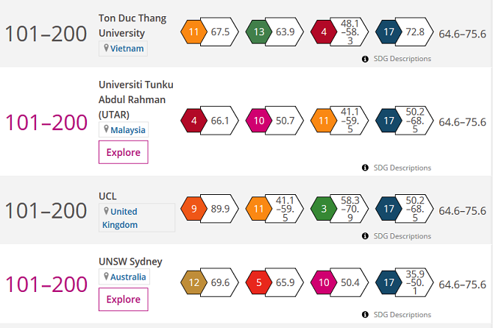
Task: Show SDG Descriptions for UNSW Sydney row
Action: [x=402, y=315]
